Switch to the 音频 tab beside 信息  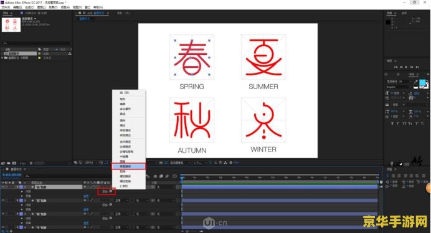pyautogui.click(x=404, y=13)
